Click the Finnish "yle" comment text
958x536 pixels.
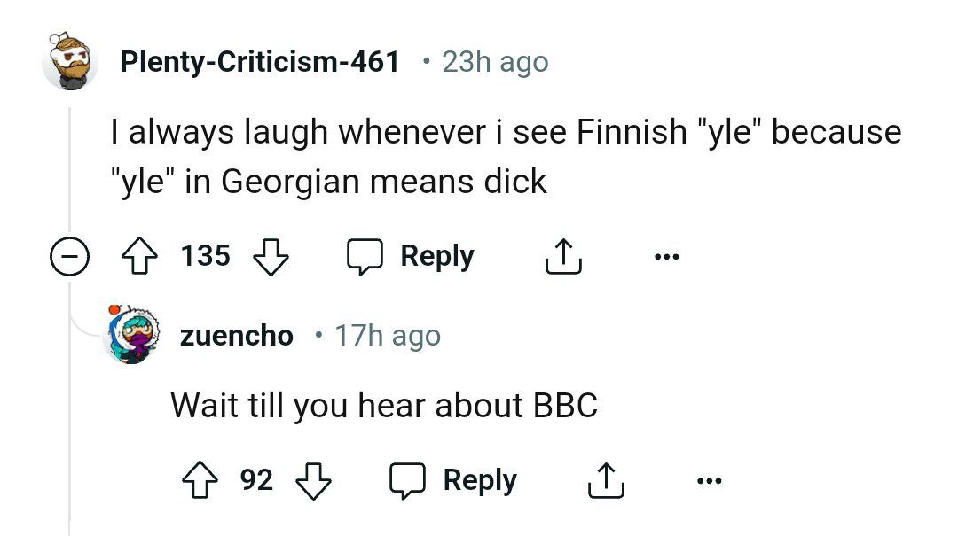tap(506, 157)
